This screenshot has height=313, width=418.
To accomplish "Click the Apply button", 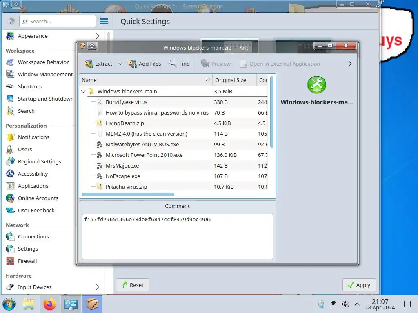I will [x=359, y=285].
